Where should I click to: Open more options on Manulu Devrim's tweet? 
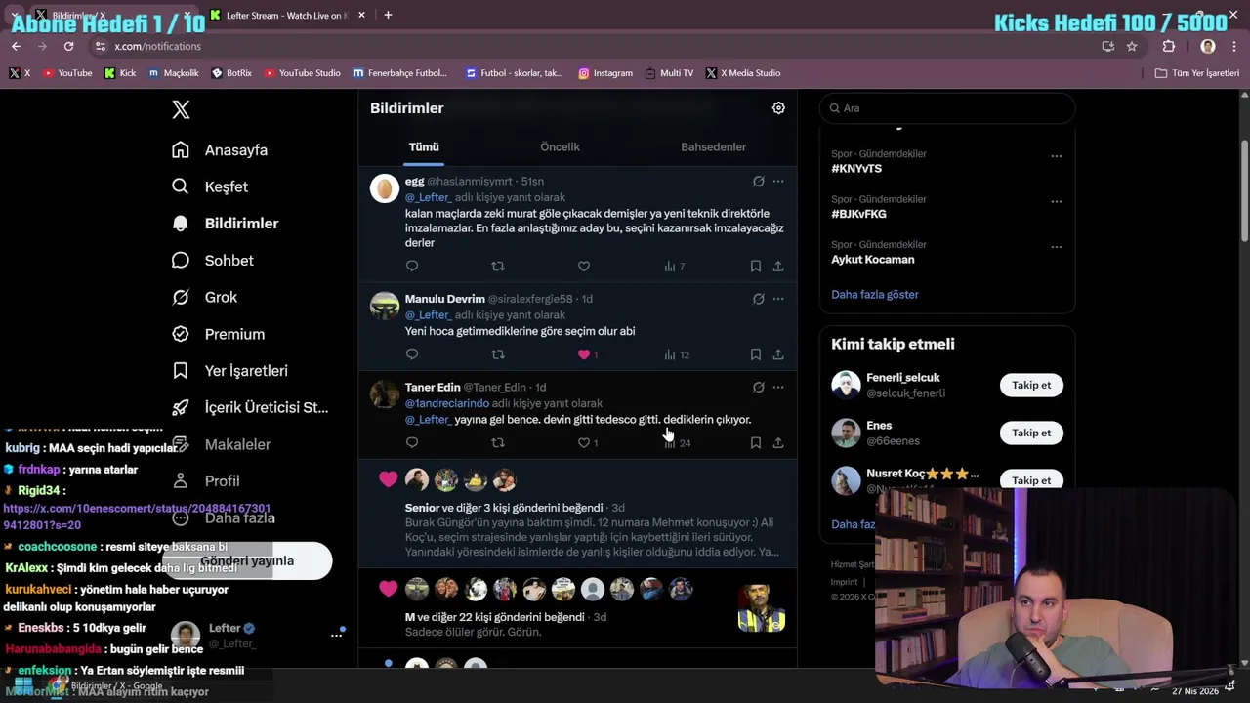778,299
